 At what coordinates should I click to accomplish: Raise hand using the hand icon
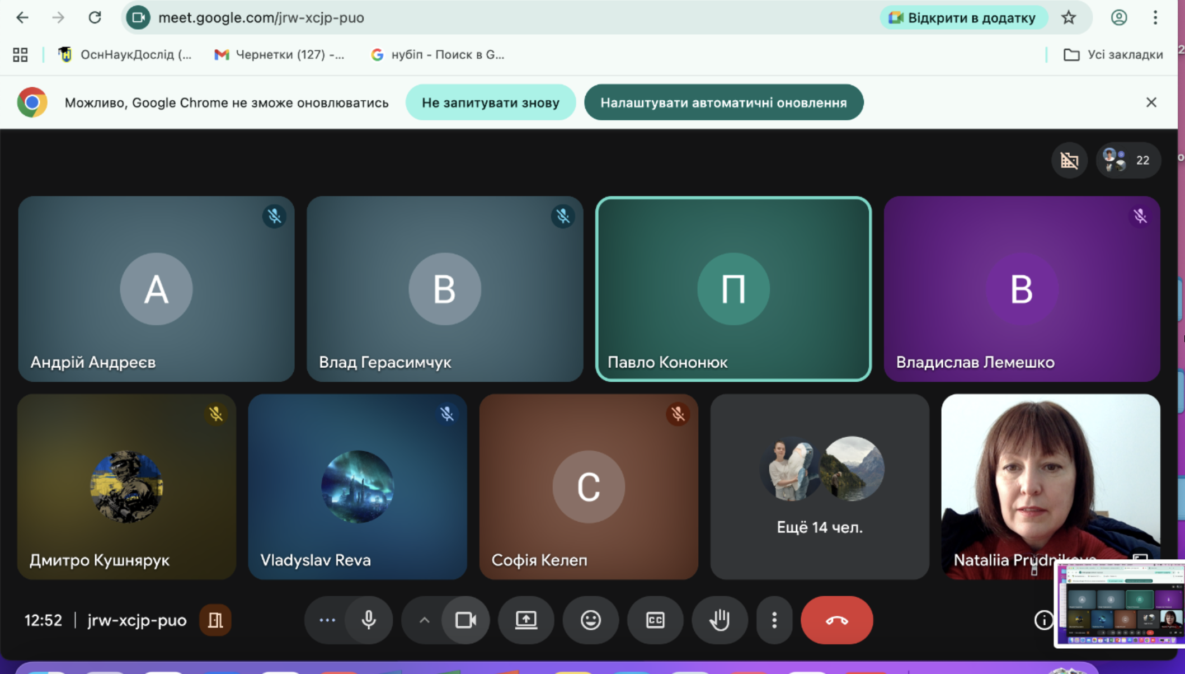719,620
